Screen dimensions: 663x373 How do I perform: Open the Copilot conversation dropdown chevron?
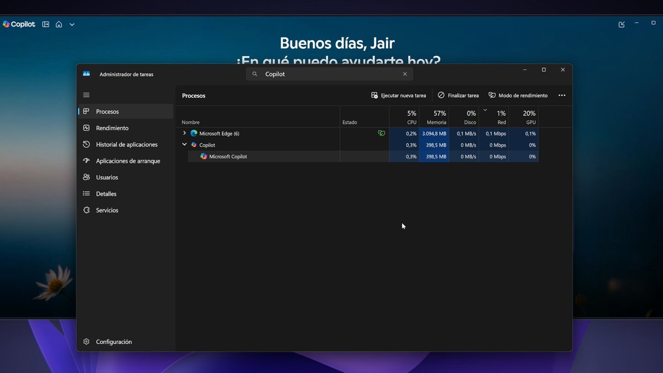point(72,24)
